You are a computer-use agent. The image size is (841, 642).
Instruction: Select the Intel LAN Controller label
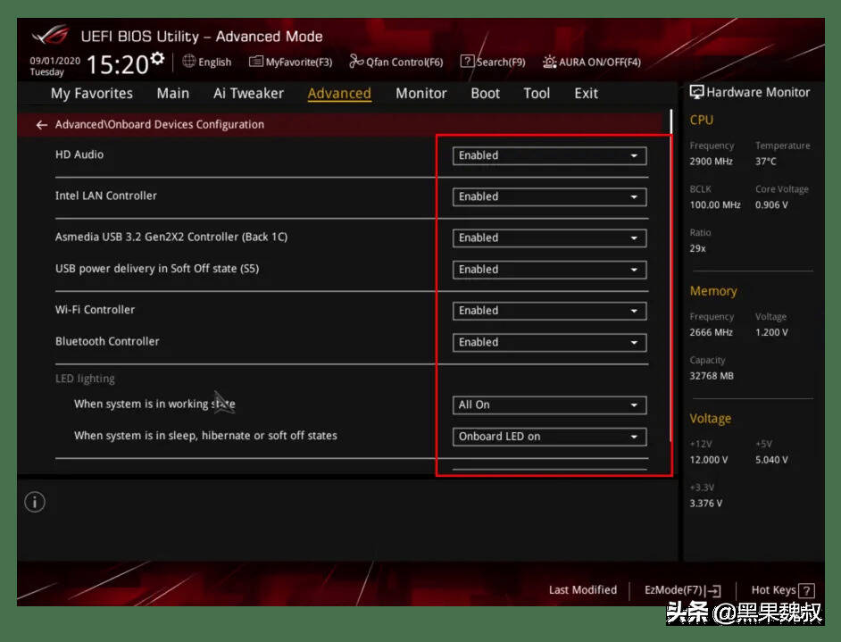click(106, 196)
